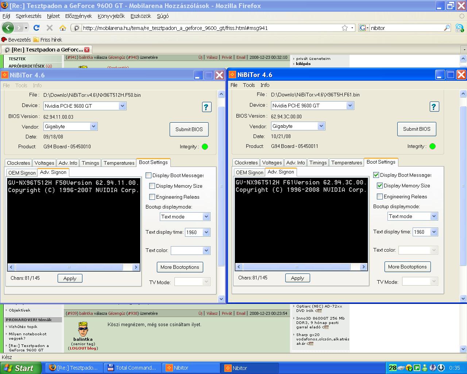Screen dimensions: 467x374
Task: Open the Könyvjelzők menu in Firefox
Action: point(111,16)
